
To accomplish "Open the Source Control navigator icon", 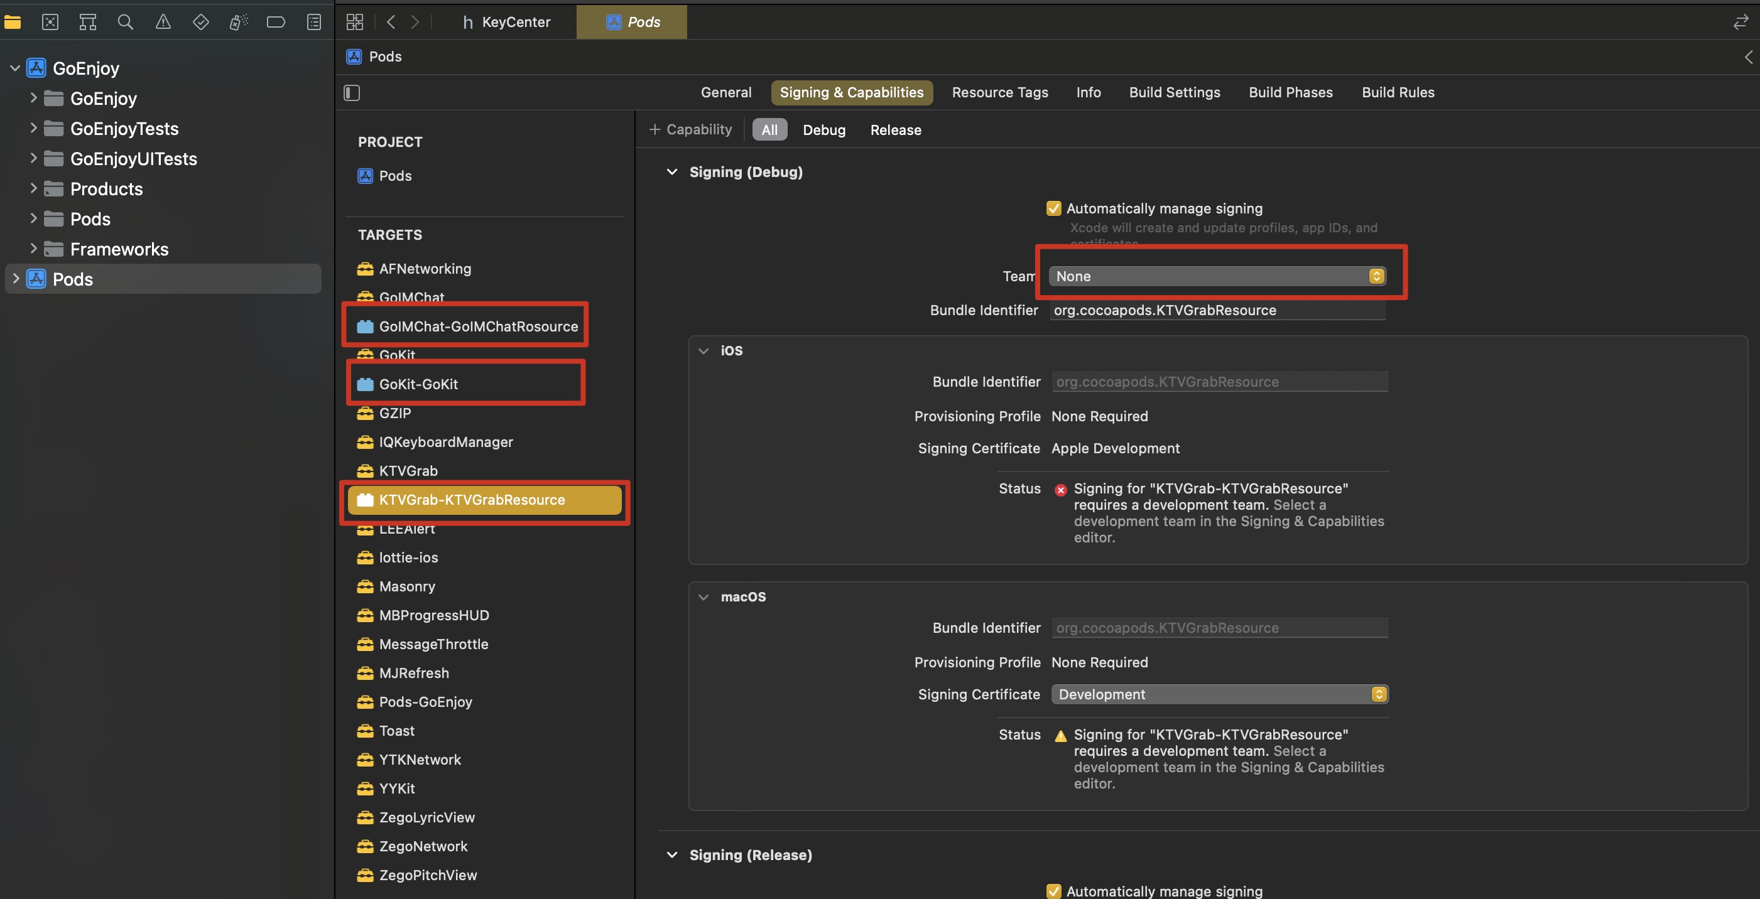I will pyautogui.click(x=50, y=22).
